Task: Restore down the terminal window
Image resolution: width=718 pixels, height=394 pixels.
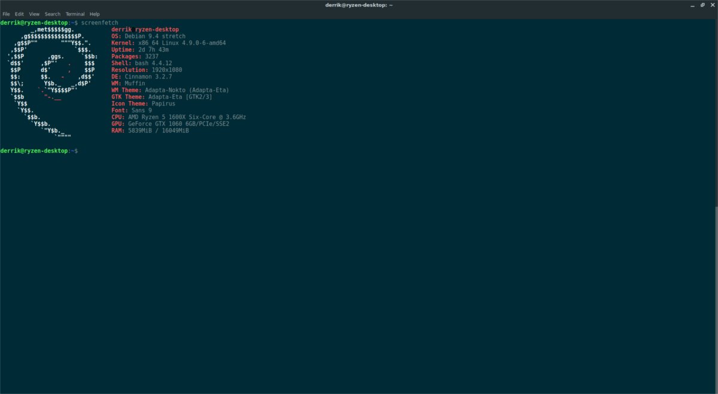Action: [x=701, y=5]
